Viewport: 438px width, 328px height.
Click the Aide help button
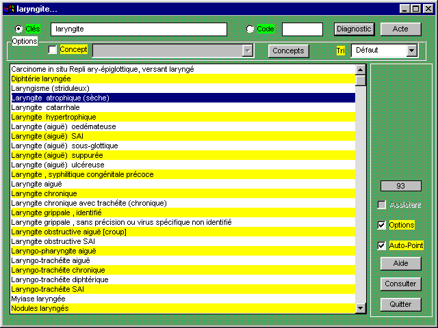[x=400, y=263]
